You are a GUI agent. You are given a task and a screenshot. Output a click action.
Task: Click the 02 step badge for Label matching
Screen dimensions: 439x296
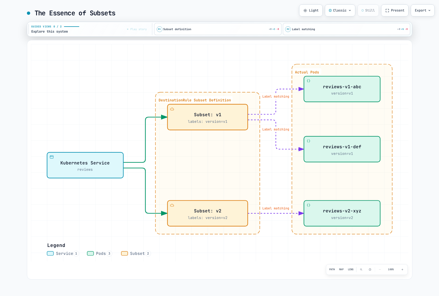(x=288, y=29)
